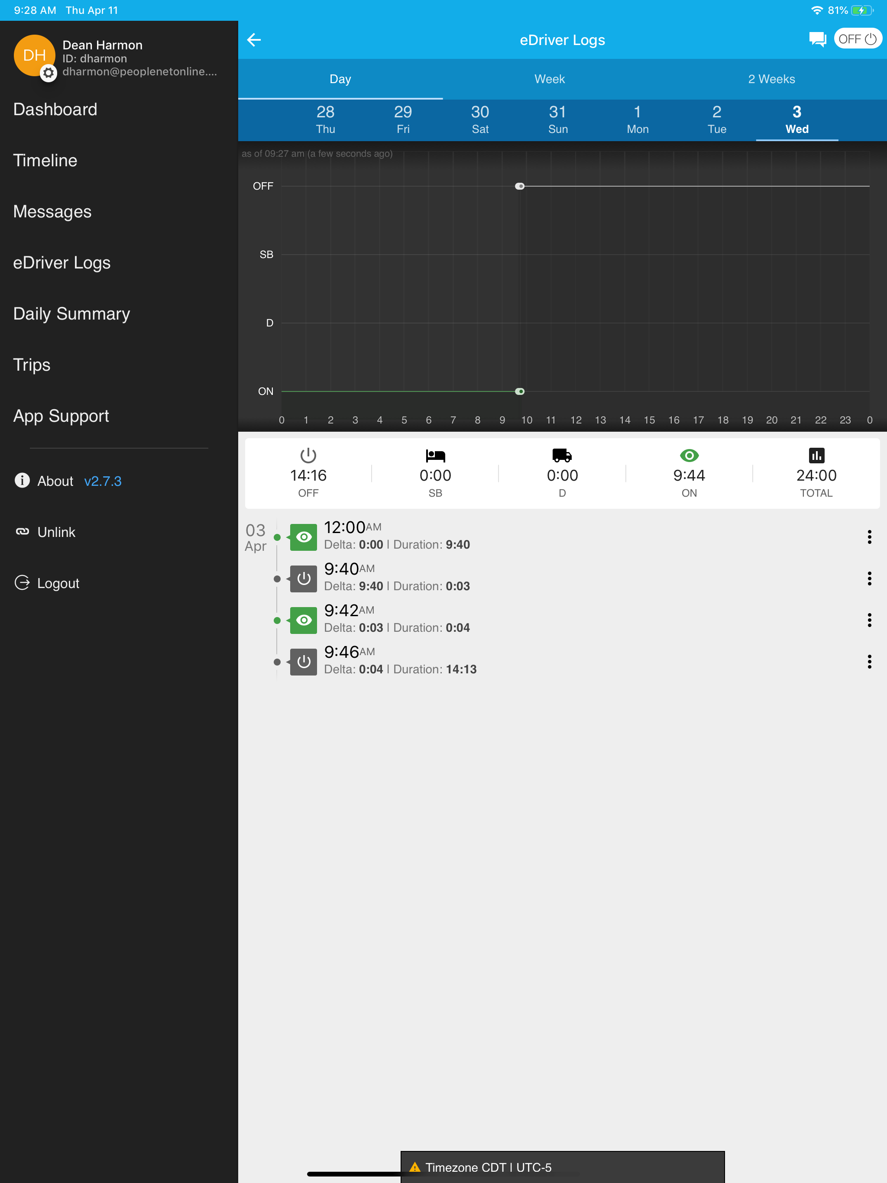Image resolution: width=887 pixels, height=1183 pixels.
Task: Click version v2.7.3 link
Action: (103, 482)
